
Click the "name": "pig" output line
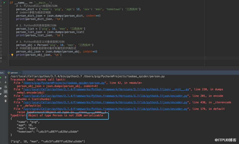tap(28, 122)
